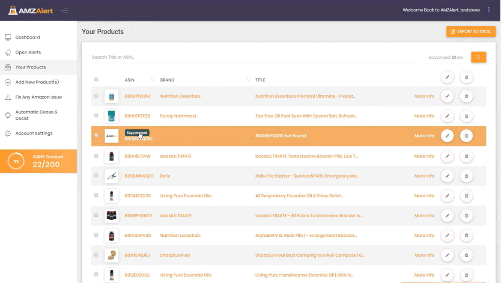Check the box for the suppressed B00M9YQ0R2 row
This screenshot has height=283, width=501.
tap(96, 135)
